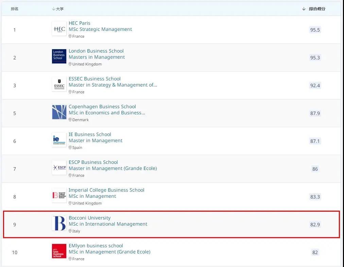Open the London Business School link
This screenshot has width=344, height=267.
[96, 51]
